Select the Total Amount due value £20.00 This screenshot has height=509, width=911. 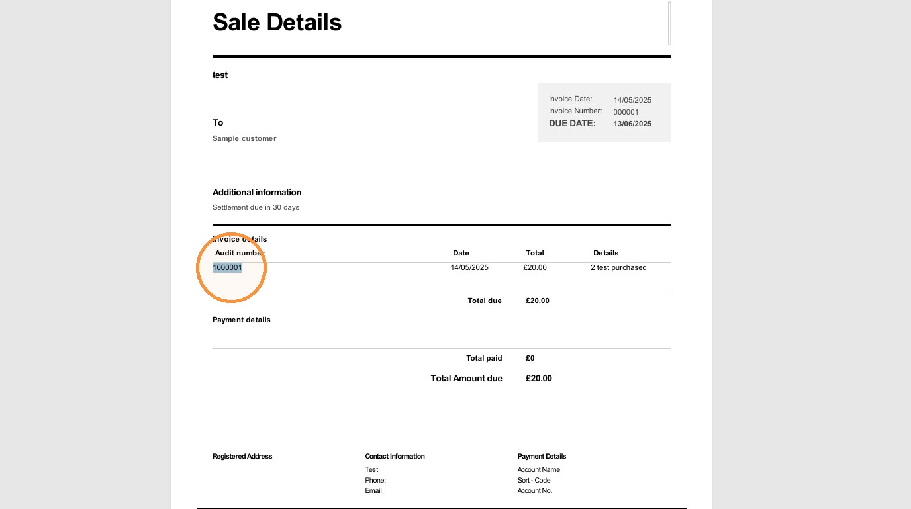[x=539, y=378]
